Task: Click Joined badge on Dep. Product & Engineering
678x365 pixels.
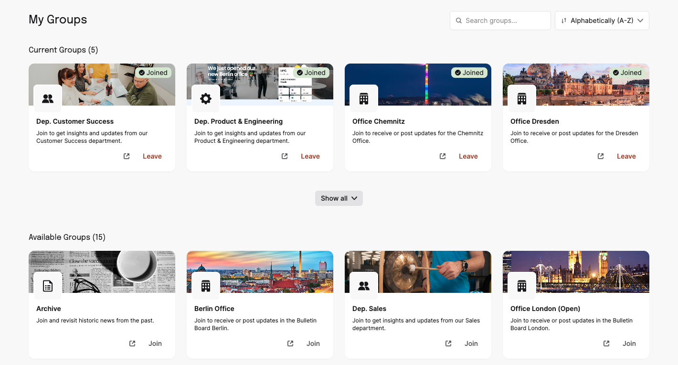Action: (x=311, y=73)
